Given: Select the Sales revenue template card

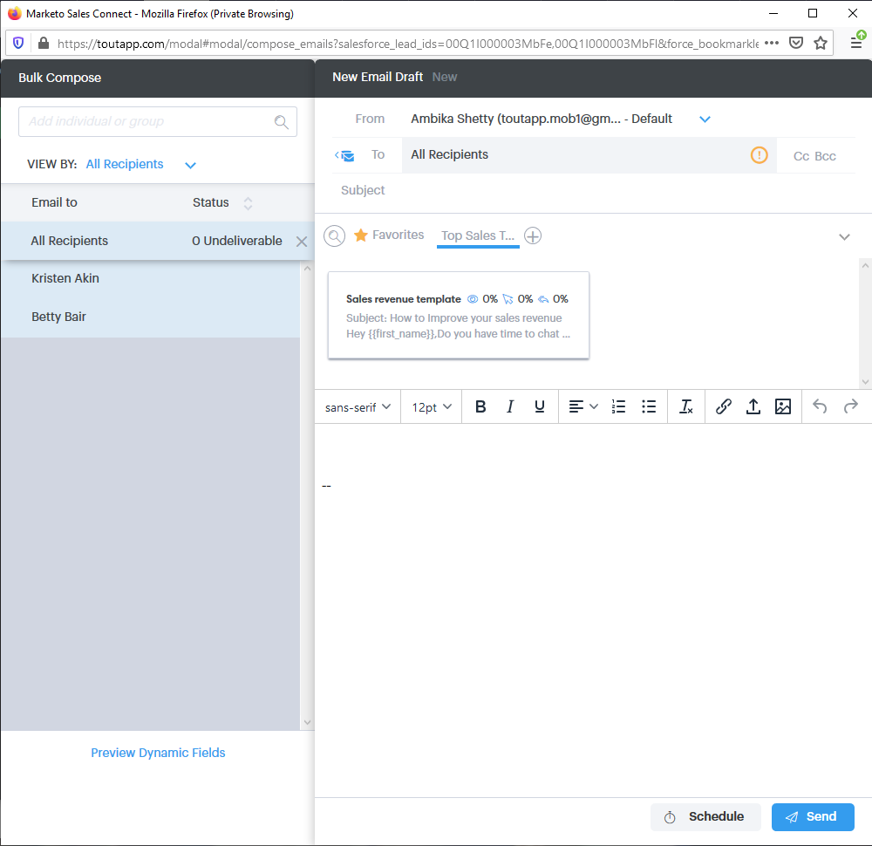Looking at the screenshot, I should (x=459, y=316).
